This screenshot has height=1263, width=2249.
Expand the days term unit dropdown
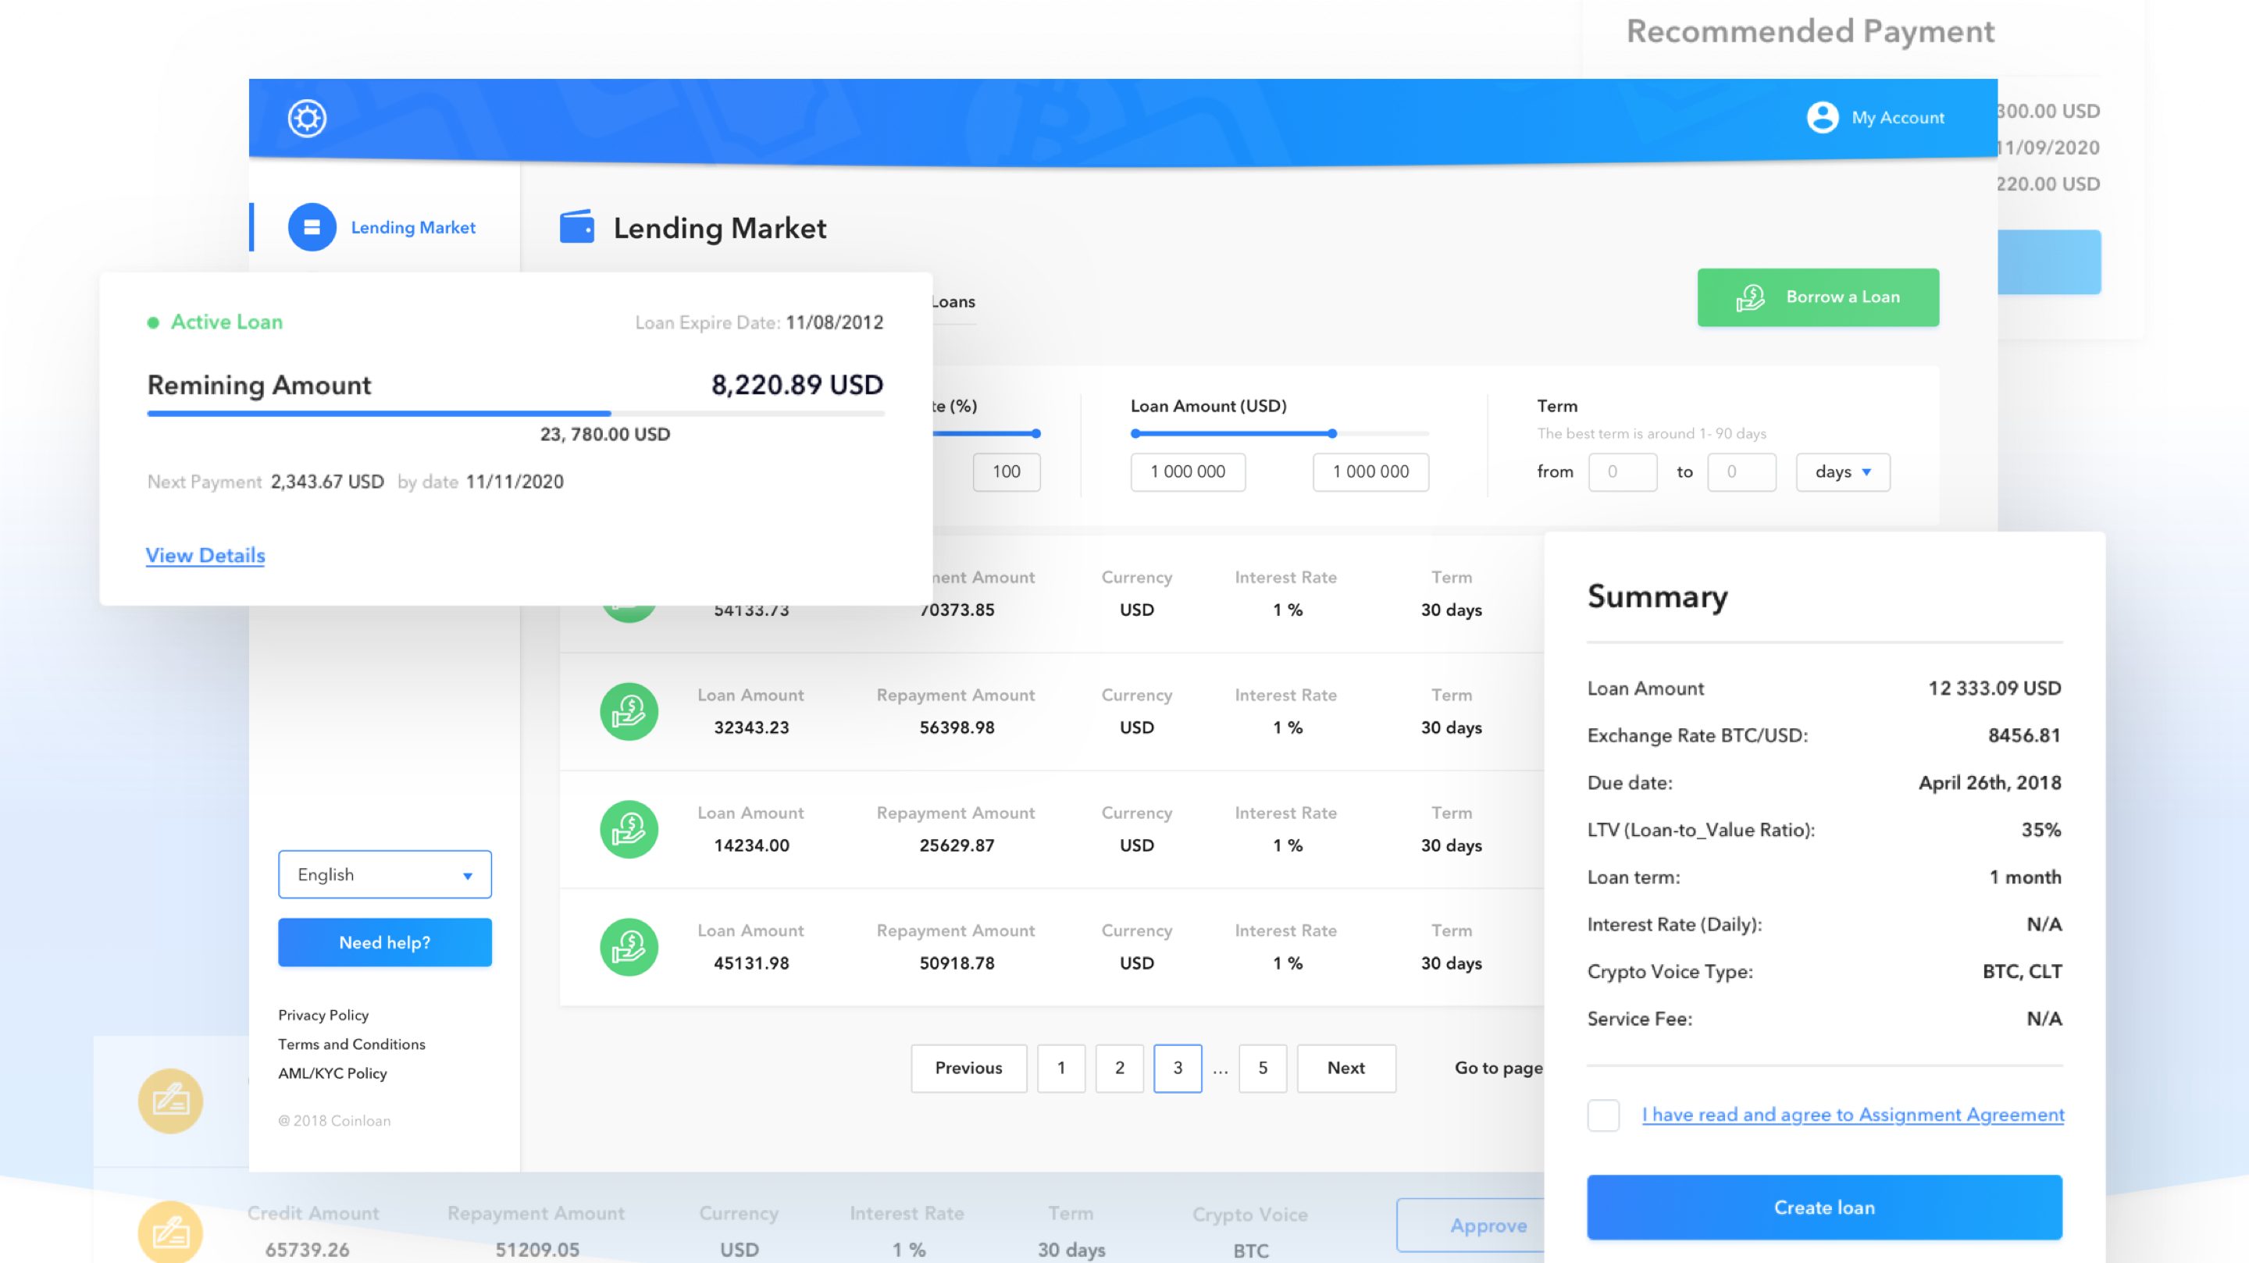1843,472
